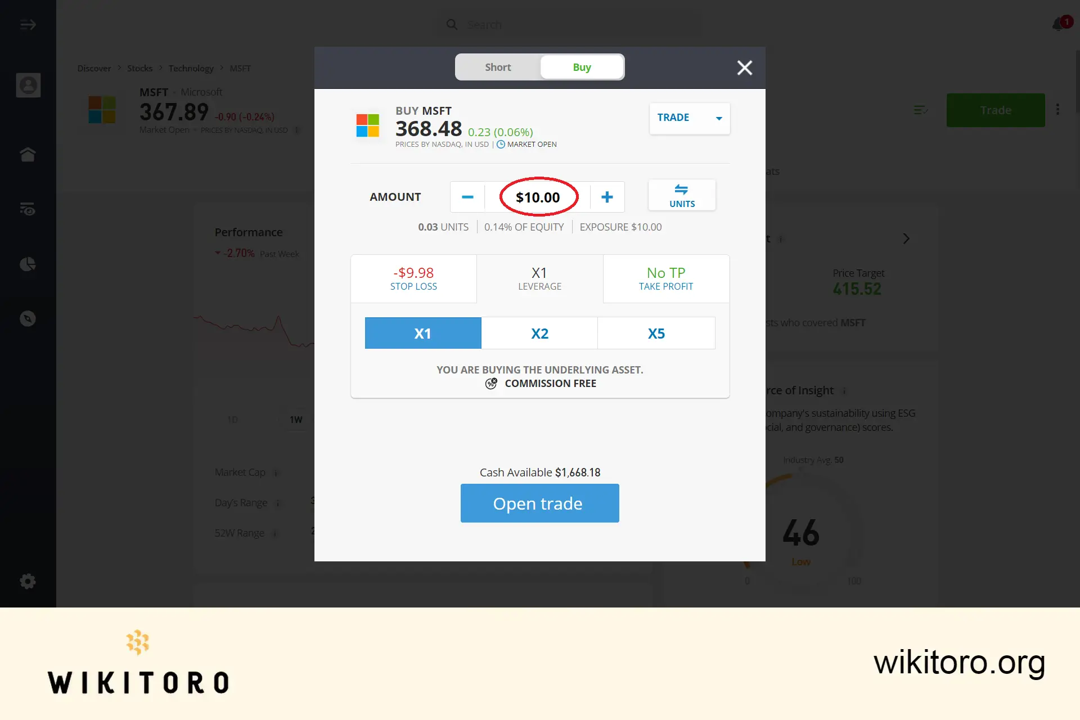The width and height of the screenshot is (1080, 720).
Task: Click Open trade button
Action: (x=538, y=502)
